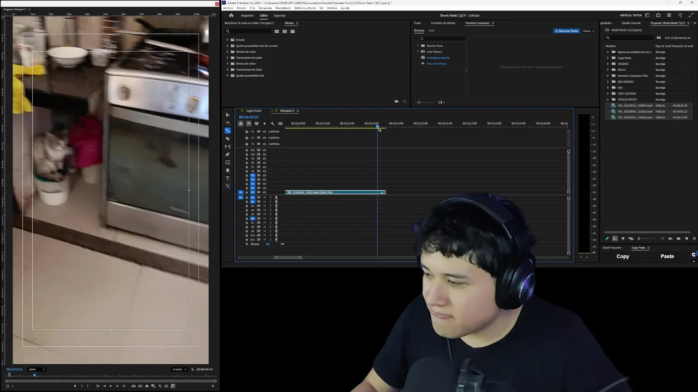This screenshot has width=698, height=392.
Task: Click the Copy button in Copy Pasta
Action: pos(623,256)
